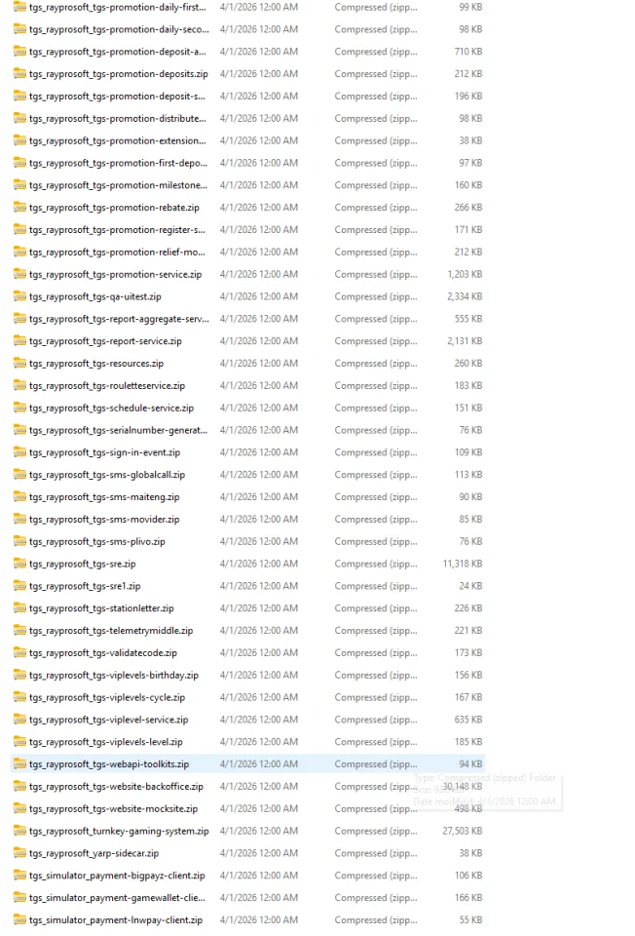The width and height of the screenshot is (635, 936).
Task: Click the zip icon for yarp-sidecar.zip
Action: 19,854
